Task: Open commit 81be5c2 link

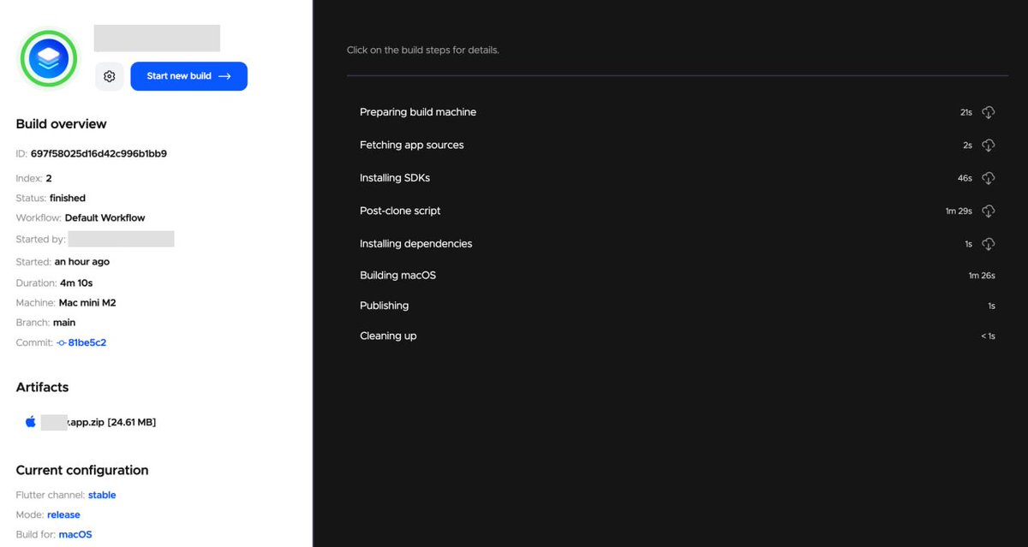Action: coord(87,342)
